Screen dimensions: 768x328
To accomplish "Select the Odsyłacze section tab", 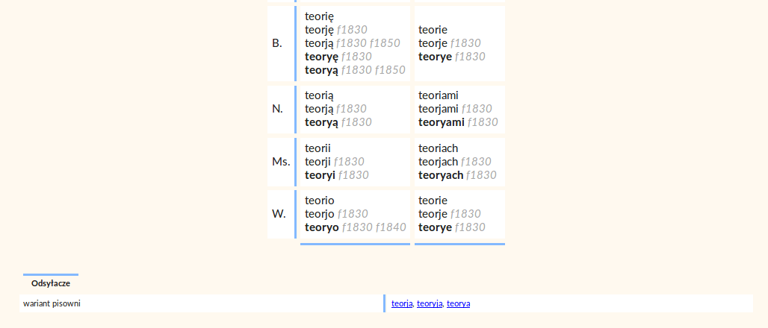I will click(x=51, y=283).
